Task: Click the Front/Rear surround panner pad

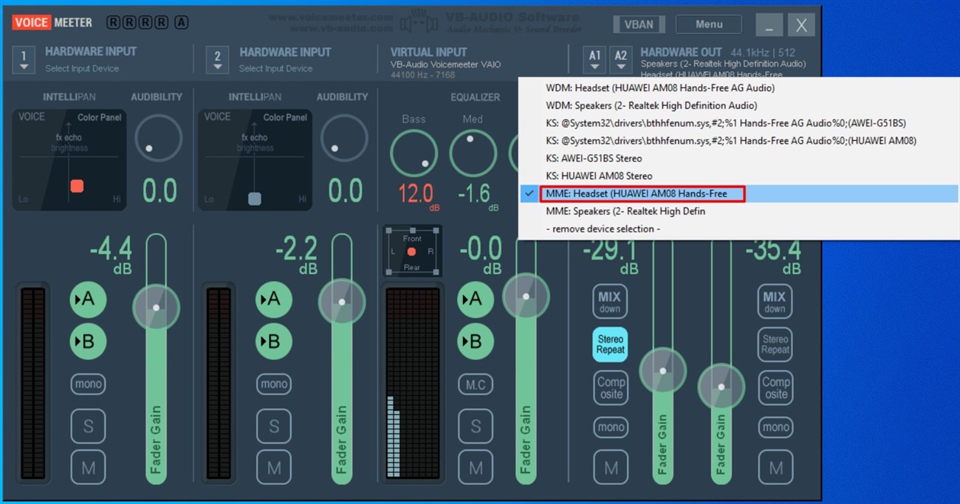Action: click(412, 252)
